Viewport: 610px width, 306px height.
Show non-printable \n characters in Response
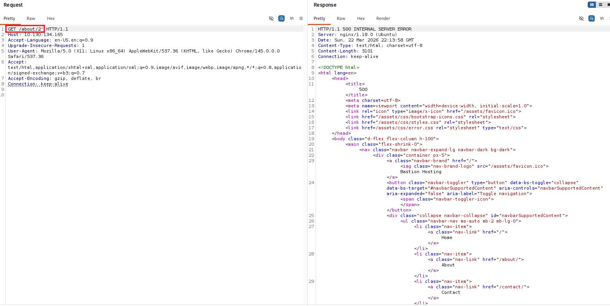pyautogui.click(x=602, y=18)
